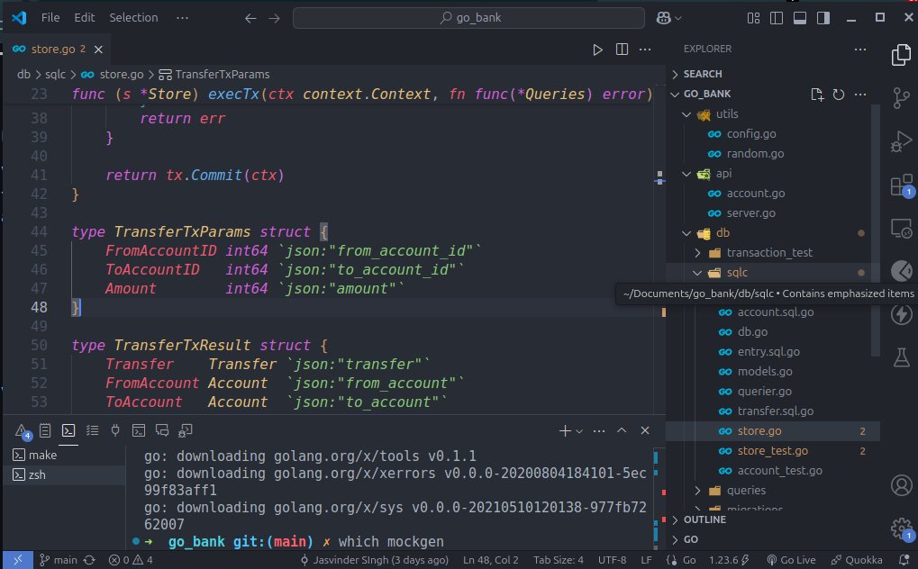Select the zsh terminal instance
This screenshot has height=569, width=918.
[64, 474]
